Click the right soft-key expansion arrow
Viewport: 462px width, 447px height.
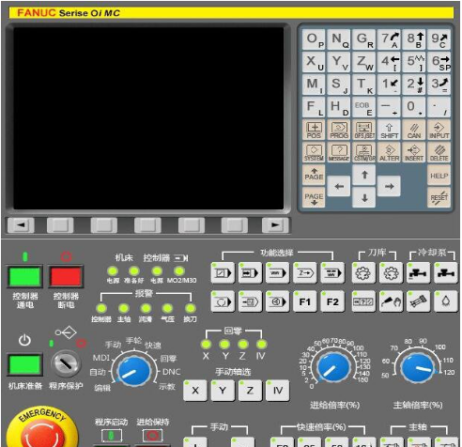[275, 225]
